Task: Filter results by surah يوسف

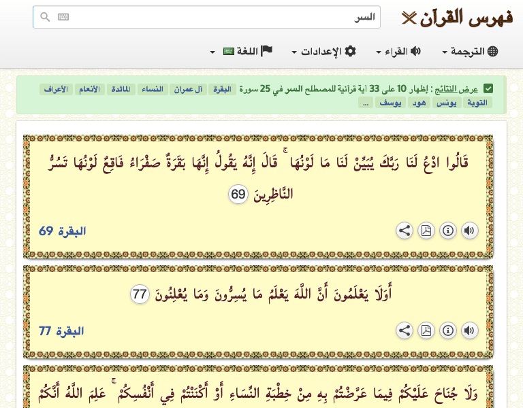Action: (x=390, y=103)
